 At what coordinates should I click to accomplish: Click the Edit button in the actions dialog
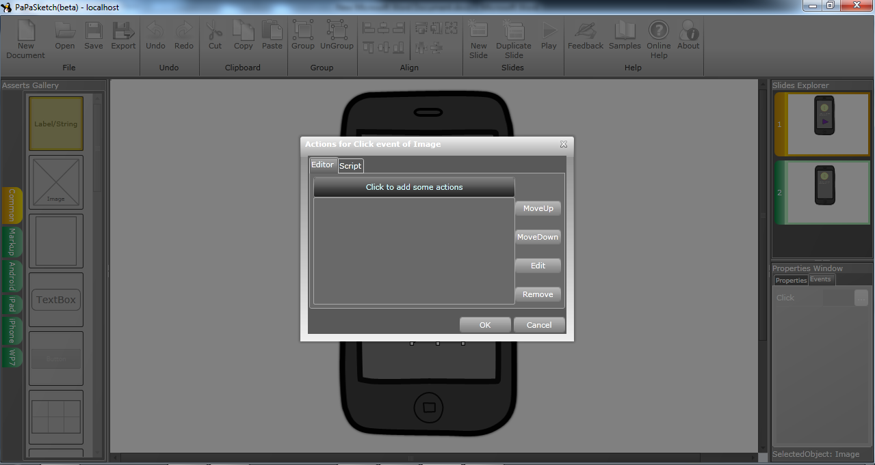(538, 266)
